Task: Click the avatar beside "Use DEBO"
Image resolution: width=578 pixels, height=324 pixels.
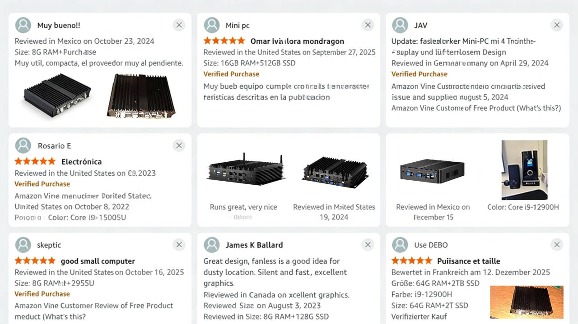Action: (x=400, y=245)
